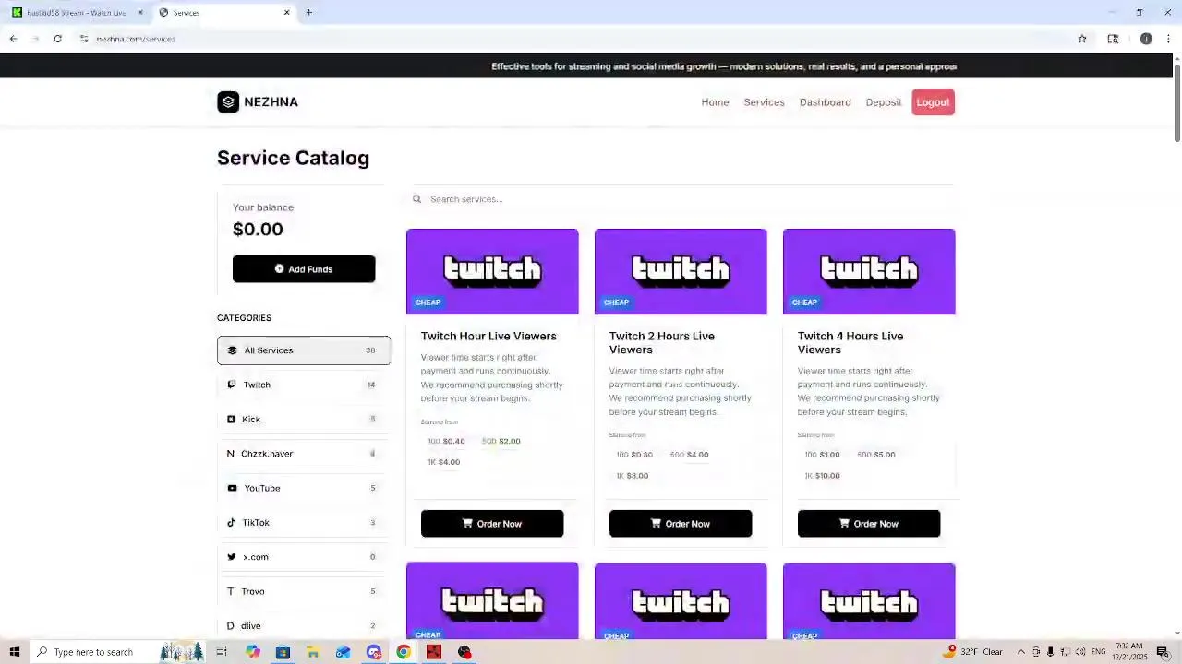Image resolution: width=1182 pixels, height=664 pixels.
Task: Open Dashboard in the navigation
Action: coord(825,102)
